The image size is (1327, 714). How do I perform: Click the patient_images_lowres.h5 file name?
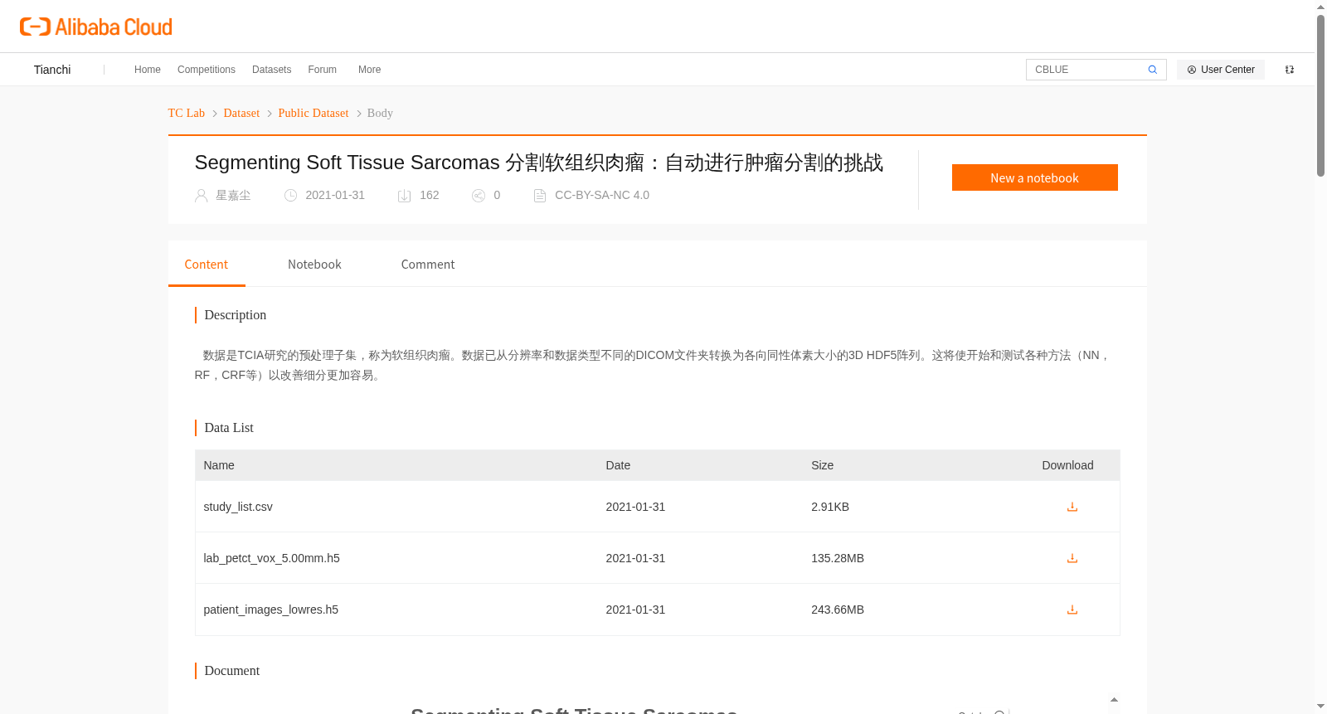tap(271, 610)
